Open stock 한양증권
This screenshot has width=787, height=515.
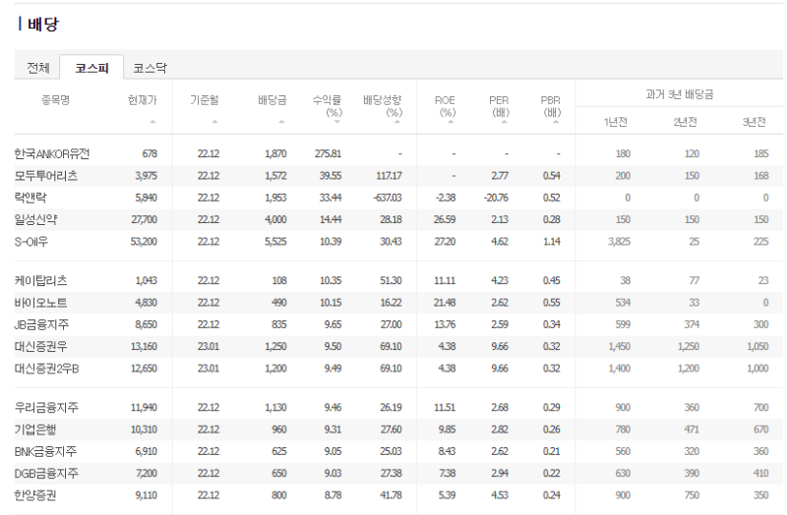point(35,495)
